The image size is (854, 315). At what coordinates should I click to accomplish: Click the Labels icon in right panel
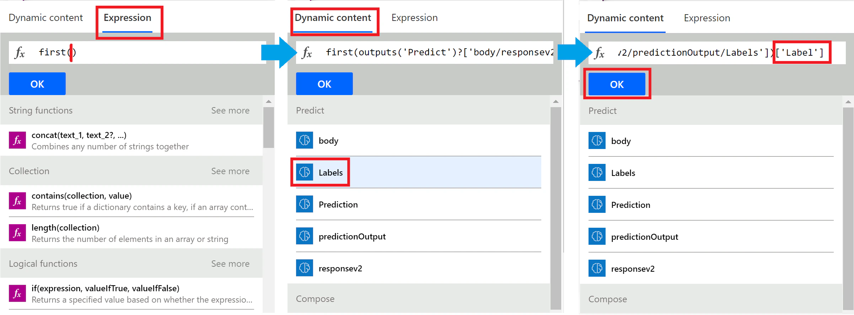point(597,172)
